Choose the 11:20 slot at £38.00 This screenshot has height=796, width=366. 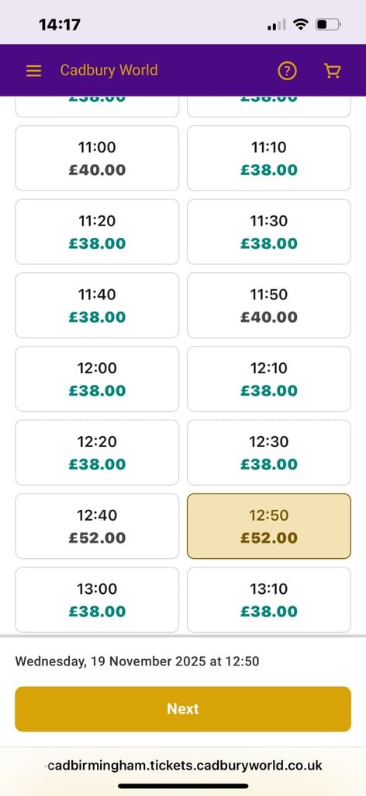click(97, 232)
